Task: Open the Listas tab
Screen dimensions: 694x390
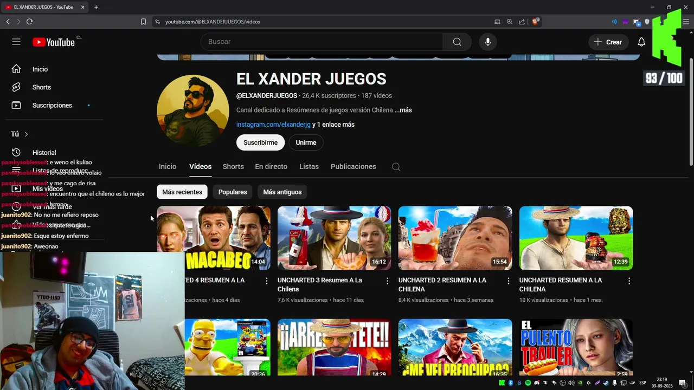Action: [x=309, y=166]
